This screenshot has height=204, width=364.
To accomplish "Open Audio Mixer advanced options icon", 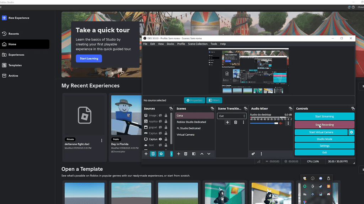I will point(253,154).
